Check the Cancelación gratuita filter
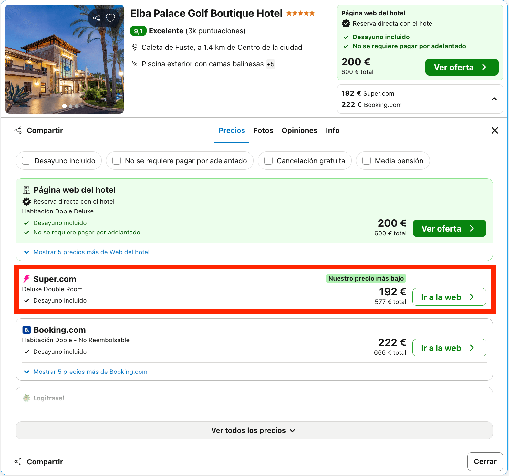 pyautogui.click(x=268, y=161)
